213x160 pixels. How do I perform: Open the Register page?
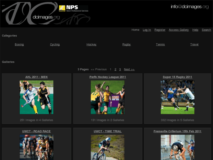point(160,30)
